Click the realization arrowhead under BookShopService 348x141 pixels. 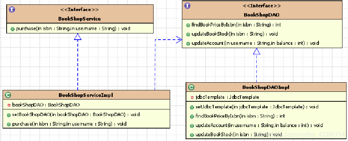pos(78,37)
